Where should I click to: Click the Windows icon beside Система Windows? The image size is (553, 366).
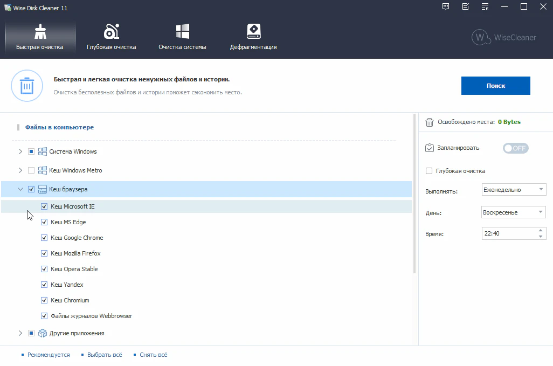(x=43, y=151)
